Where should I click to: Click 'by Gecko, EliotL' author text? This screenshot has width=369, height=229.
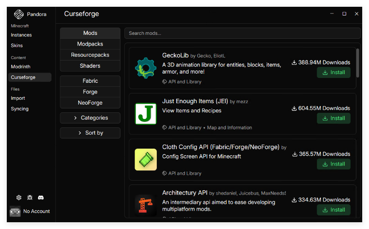click(x=208, y=56)
